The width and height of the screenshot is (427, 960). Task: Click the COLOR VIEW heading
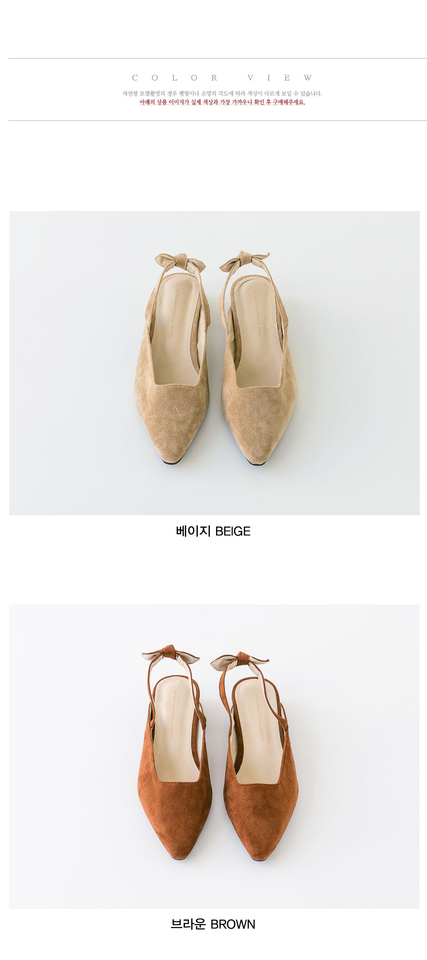point(222,78)
